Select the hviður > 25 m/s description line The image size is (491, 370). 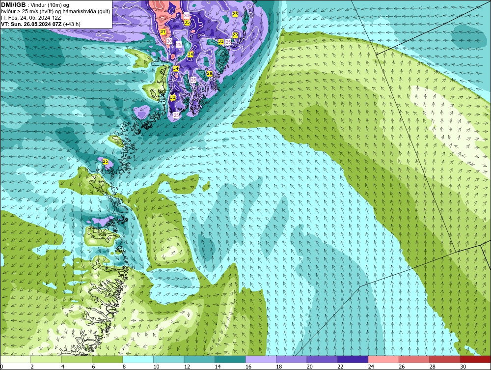click(x=55, y=11)
